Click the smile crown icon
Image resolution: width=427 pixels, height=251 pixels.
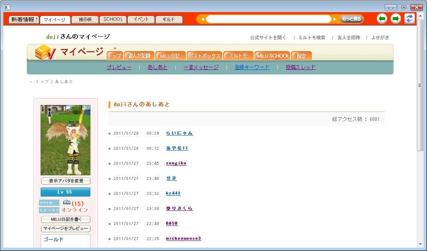pyautogui.click(x=67, y=203)
